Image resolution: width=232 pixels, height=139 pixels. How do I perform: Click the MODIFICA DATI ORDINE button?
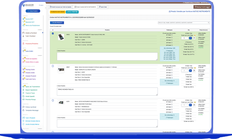pyautogui.click(x=57, y=12)
